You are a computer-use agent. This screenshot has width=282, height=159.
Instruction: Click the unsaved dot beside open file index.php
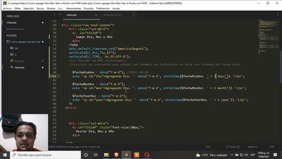pos(43,23)
